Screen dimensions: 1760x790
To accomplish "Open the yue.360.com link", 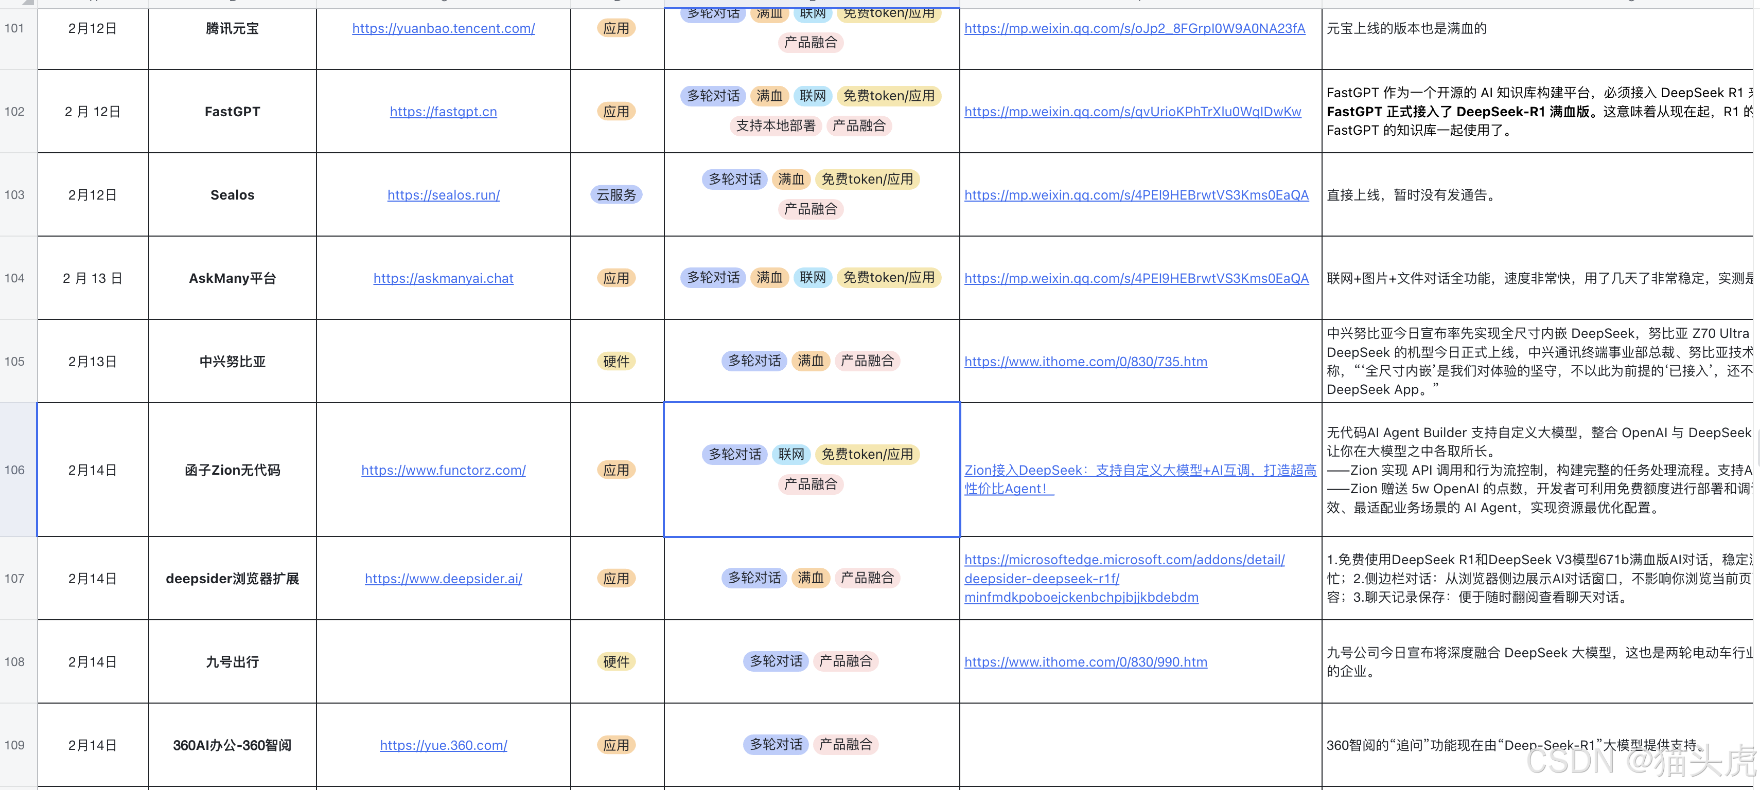I will 444,746.
